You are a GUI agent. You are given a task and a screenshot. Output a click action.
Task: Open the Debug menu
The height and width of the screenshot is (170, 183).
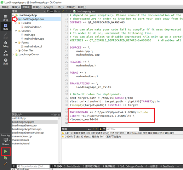[x=37, y=7]
